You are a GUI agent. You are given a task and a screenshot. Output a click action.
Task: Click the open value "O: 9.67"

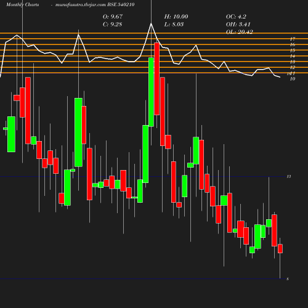113,17
